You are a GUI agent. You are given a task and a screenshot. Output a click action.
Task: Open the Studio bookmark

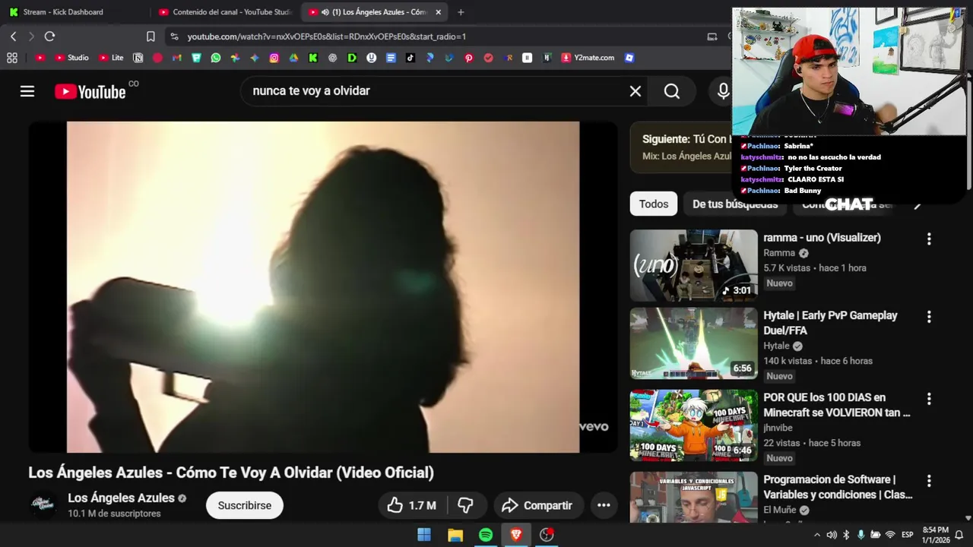coord(72,58)
